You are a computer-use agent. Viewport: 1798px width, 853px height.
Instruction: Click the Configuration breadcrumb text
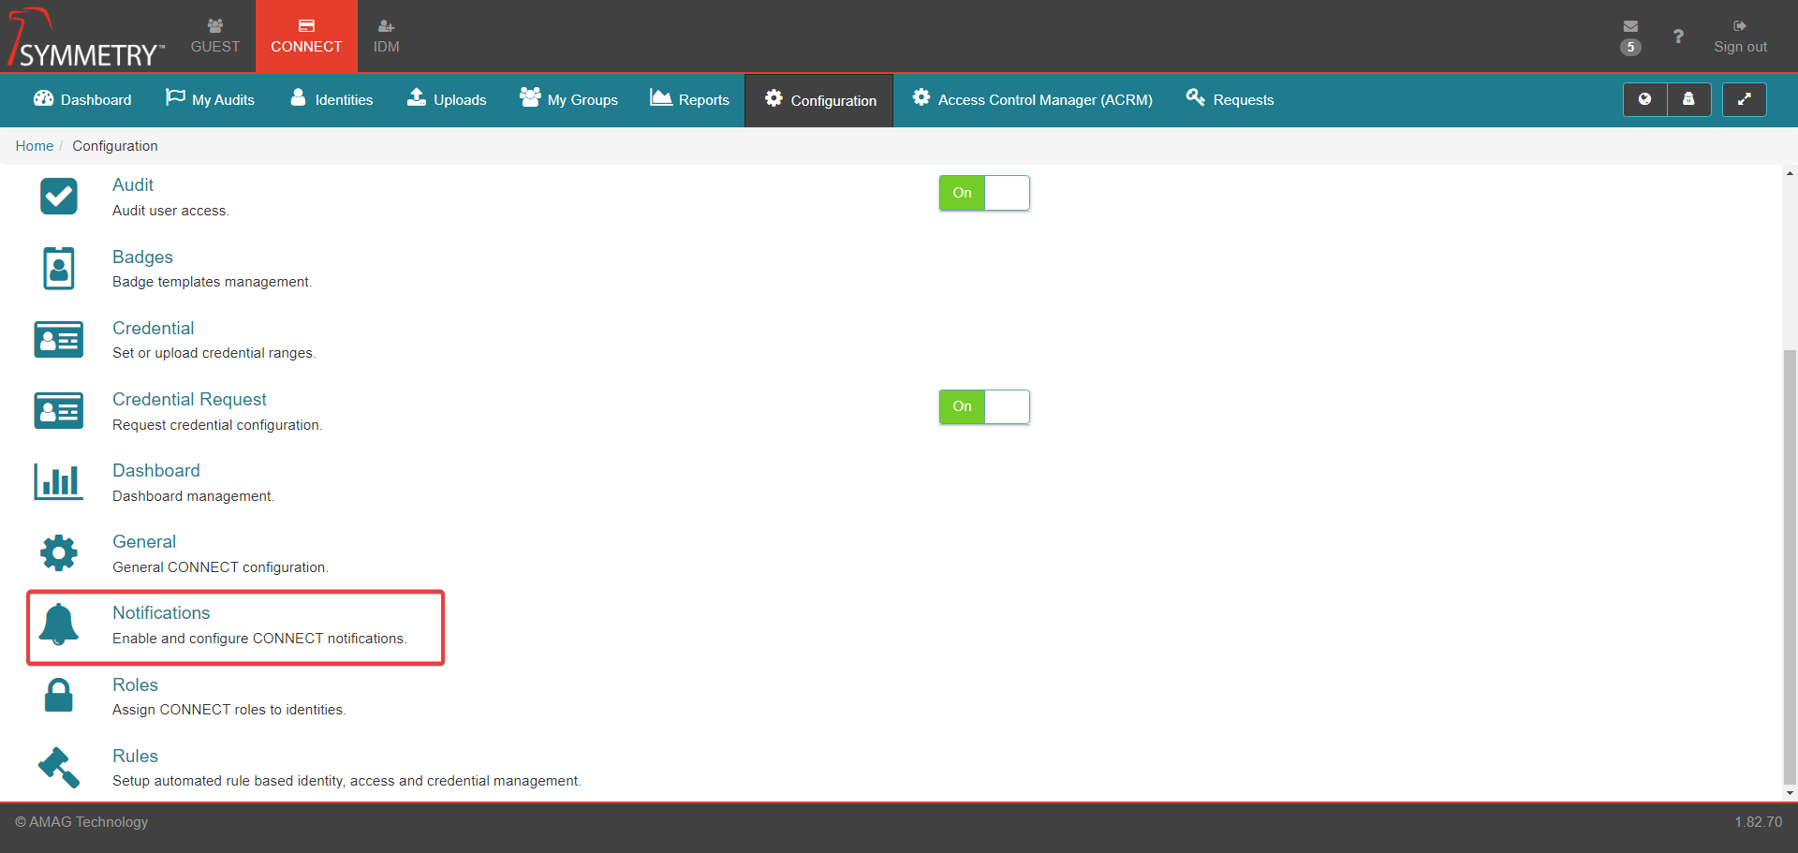click(x=115, y=146)
